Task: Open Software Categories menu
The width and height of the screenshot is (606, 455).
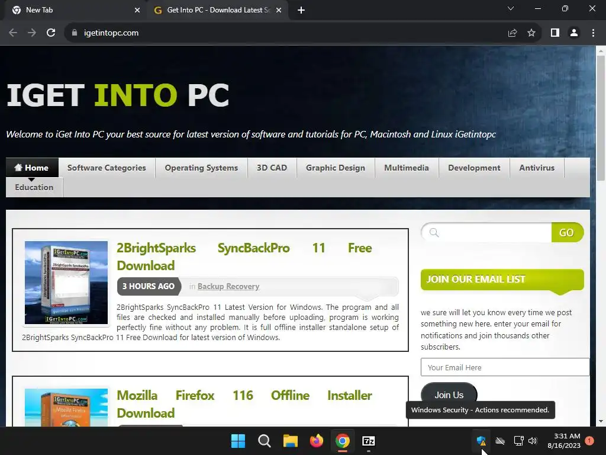Action: point(107,168)
